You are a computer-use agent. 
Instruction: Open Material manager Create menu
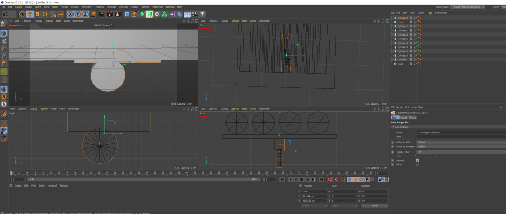18,185
